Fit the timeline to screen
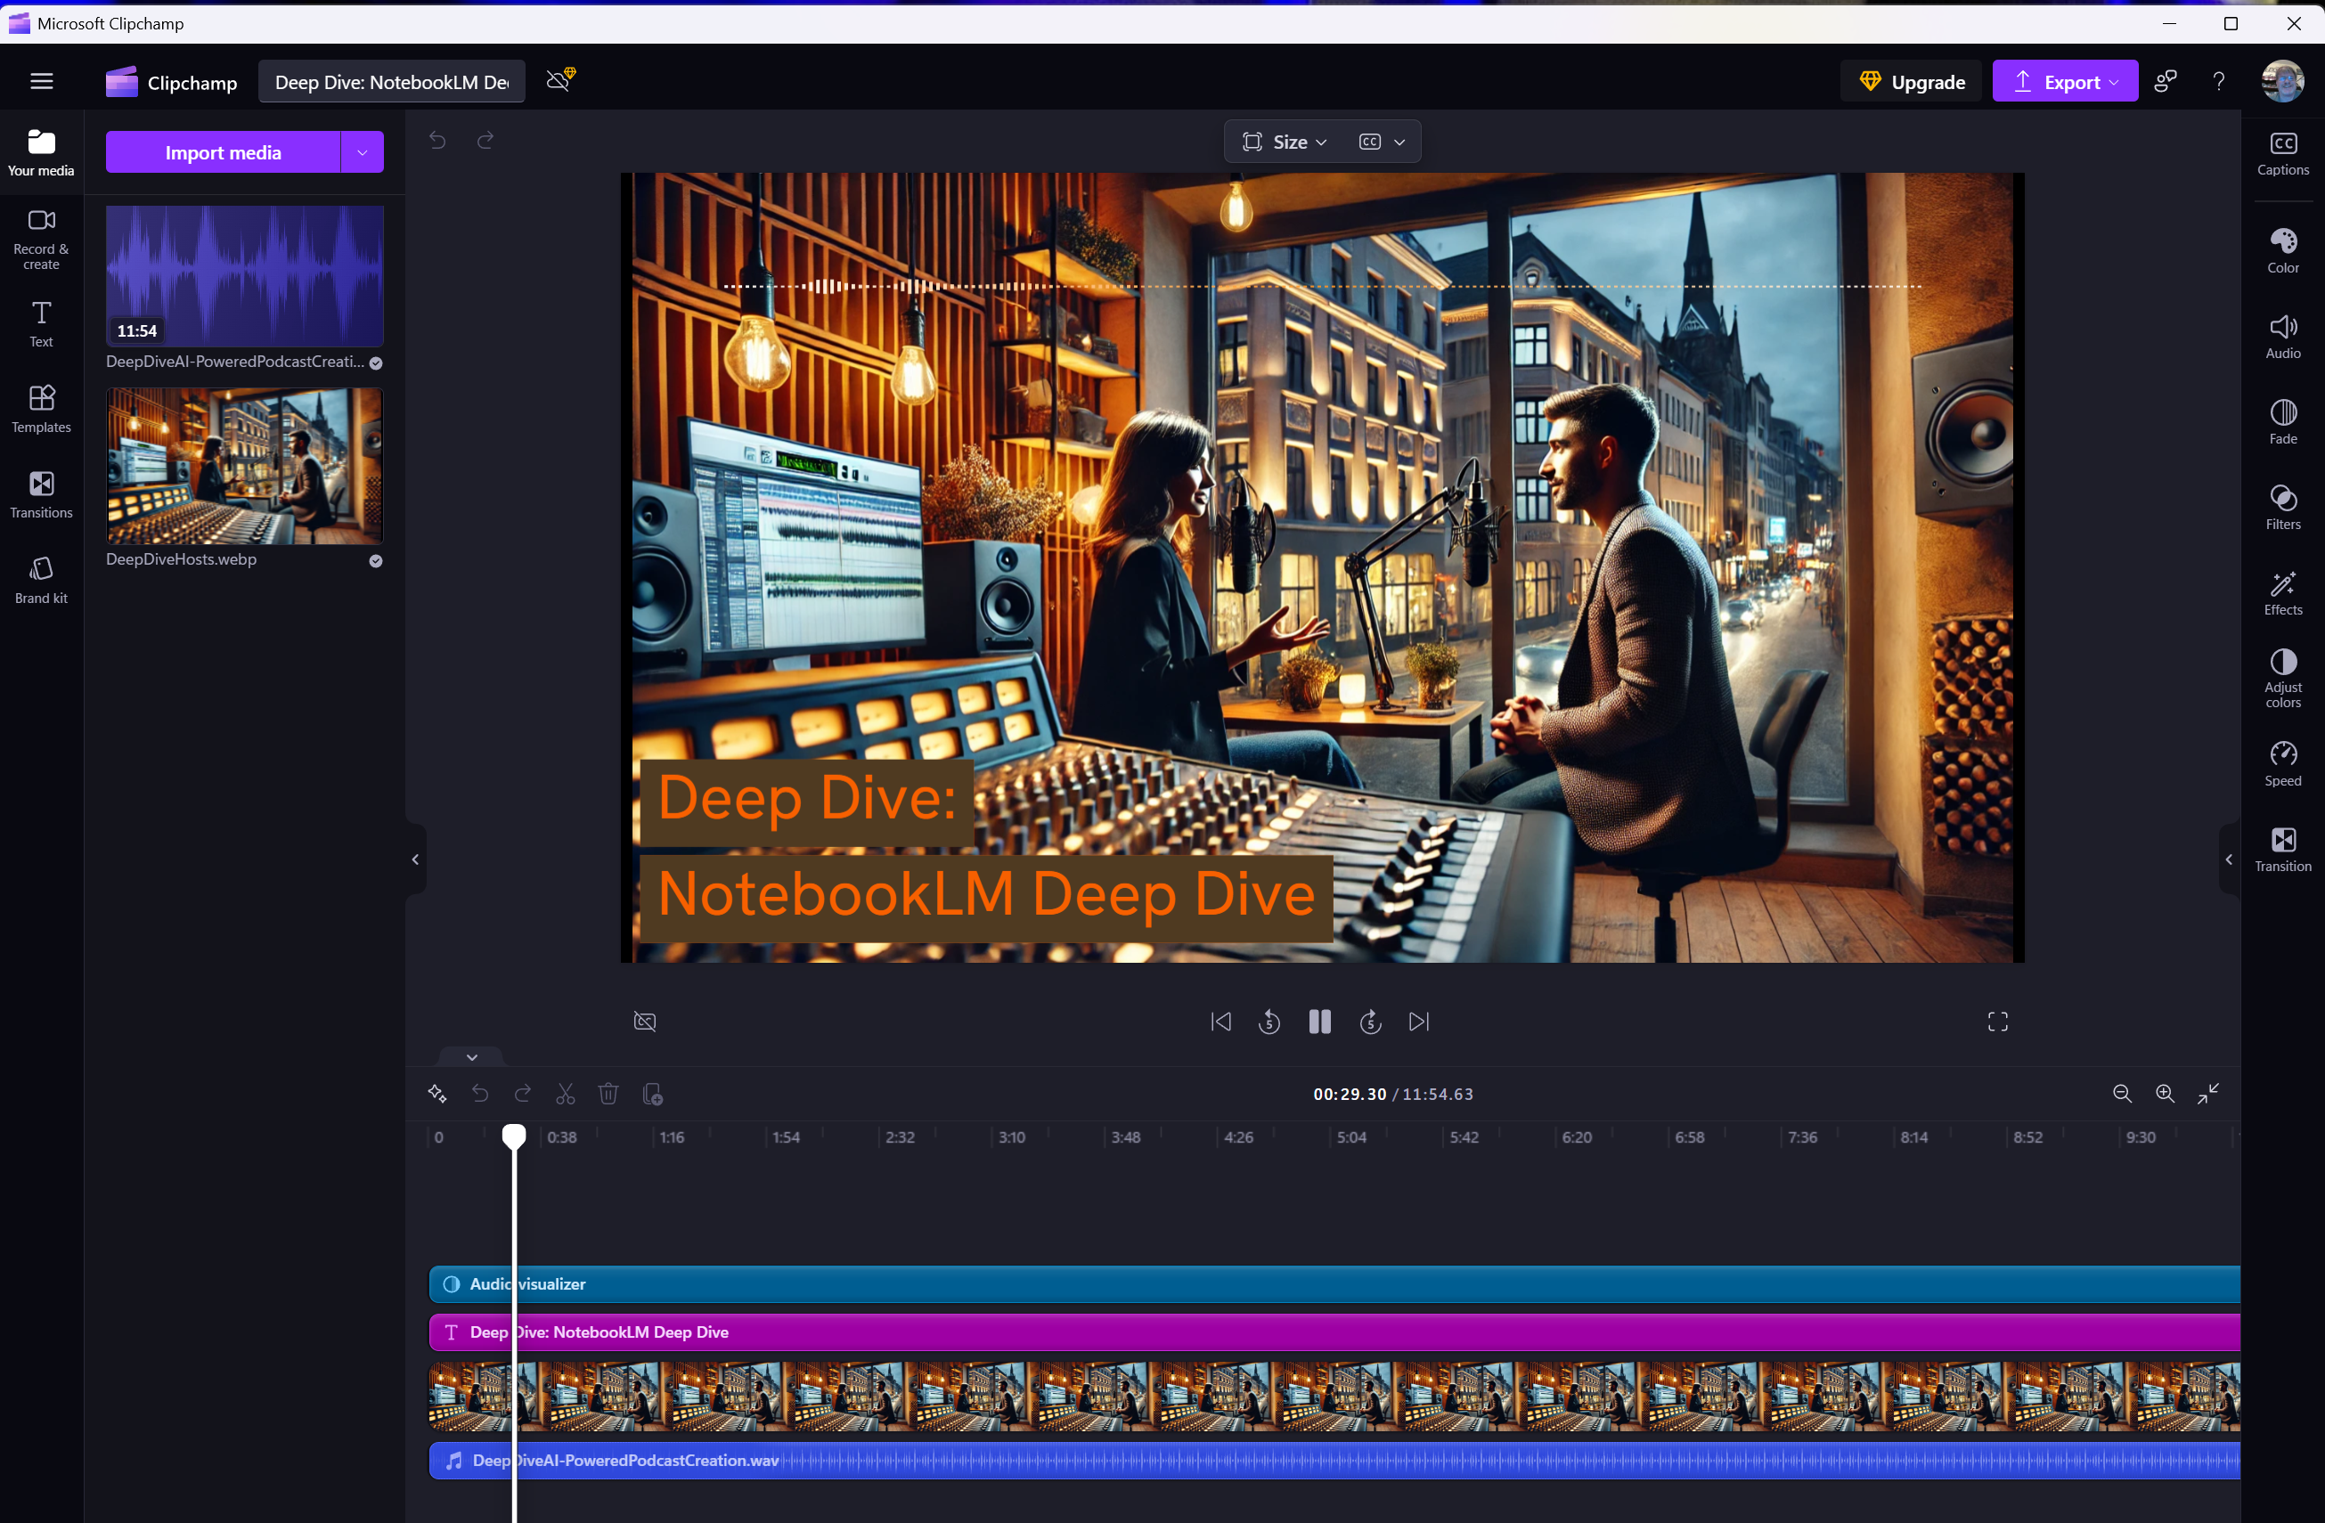 (x=2207, y=1094)
